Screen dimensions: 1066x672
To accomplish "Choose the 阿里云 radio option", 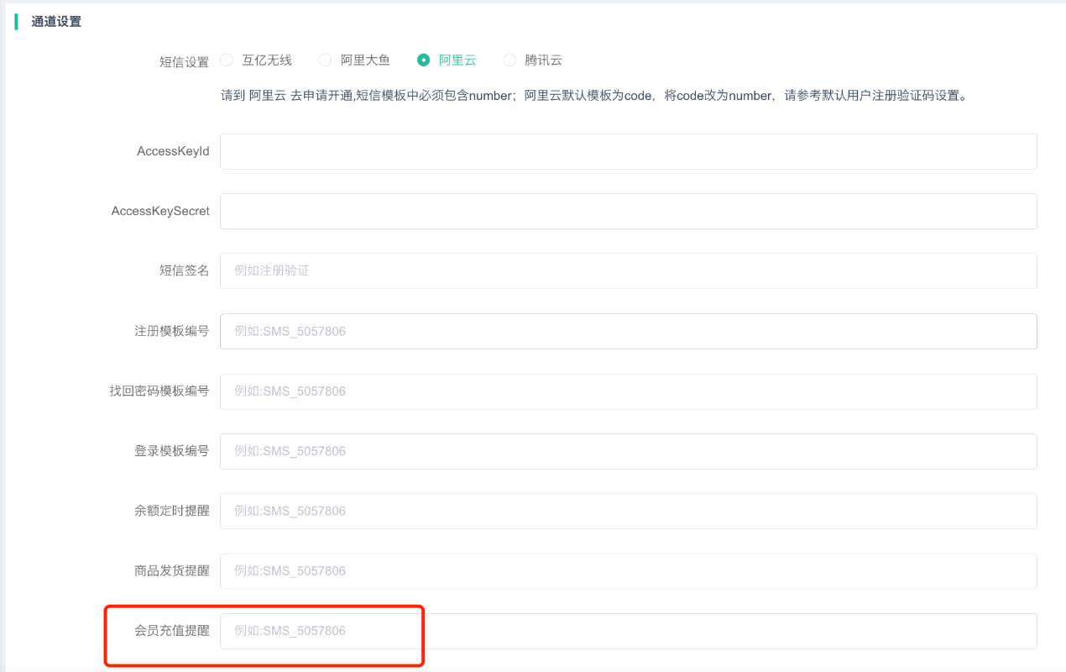I will [424, 60].
